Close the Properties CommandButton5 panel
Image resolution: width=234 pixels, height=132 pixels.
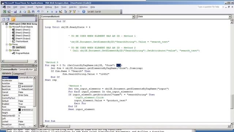[x=36, y=65]
